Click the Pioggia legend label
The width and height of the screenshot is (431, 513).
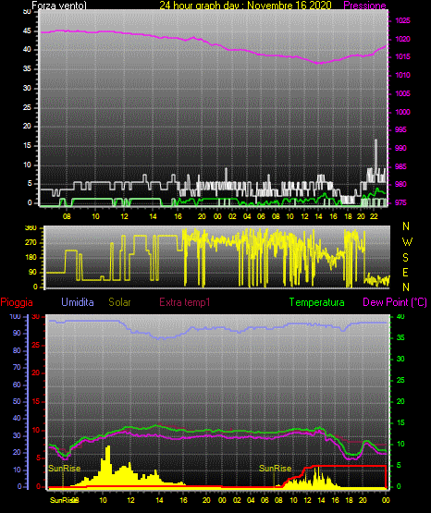coord(17,302)
